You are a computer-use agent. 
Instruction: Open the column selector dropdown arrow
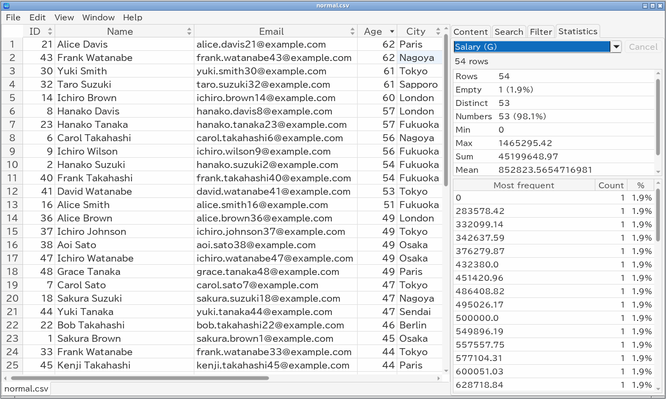(616, 47)
